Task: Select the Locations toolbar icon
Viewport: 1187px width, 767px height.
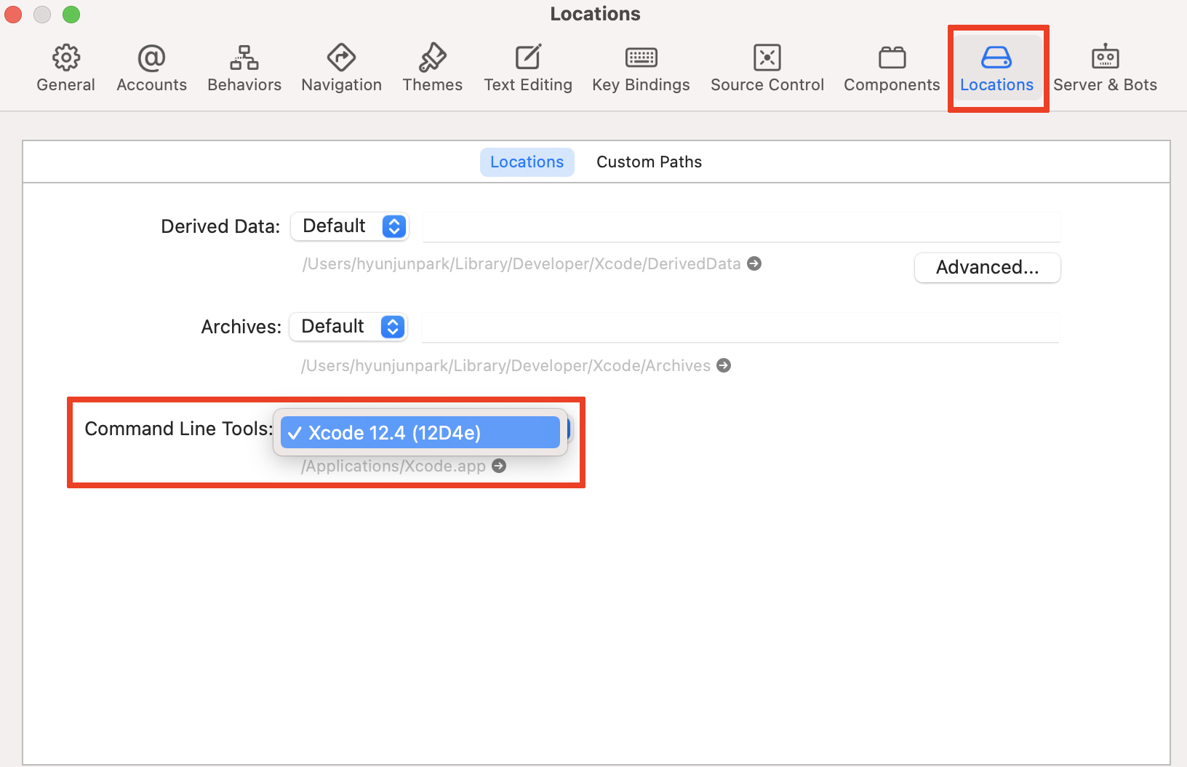Action: coord(996,68)
